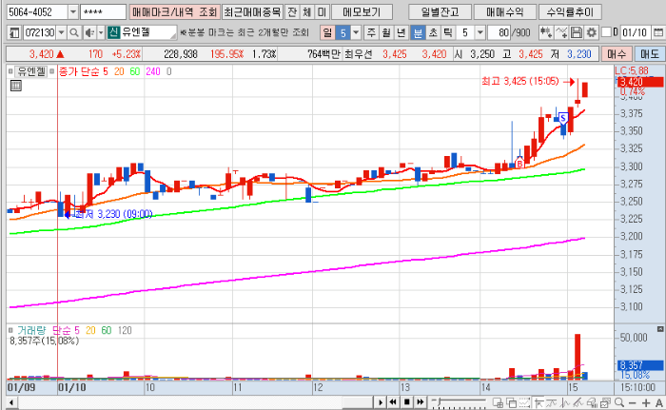The height and width of the screenshot is (410, 666).
Task: Click the floppy disk save chart icon
Action: 577,32
